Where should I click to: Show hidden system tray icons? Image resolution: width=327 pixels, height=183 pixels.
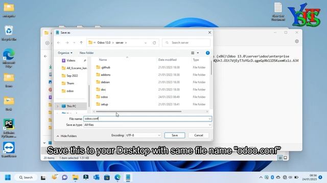(261, 177)
